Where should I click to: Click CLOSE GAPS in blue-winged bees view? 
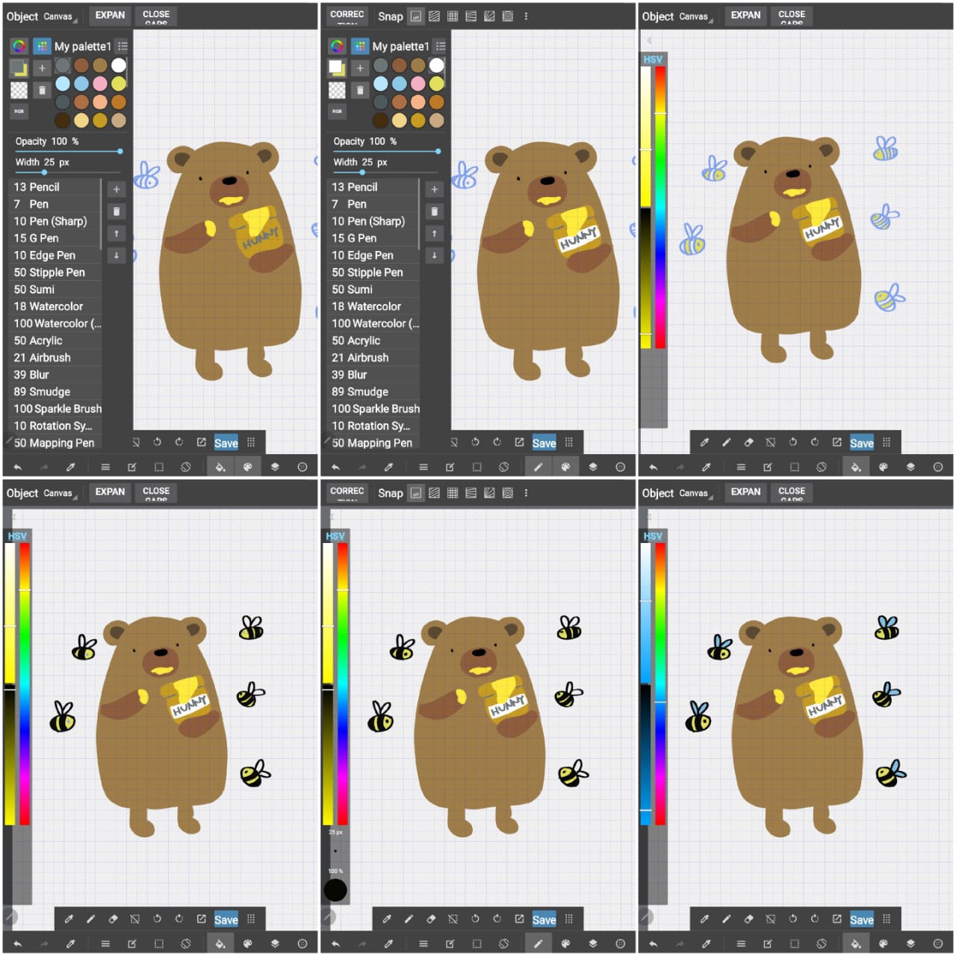[792, 494]
